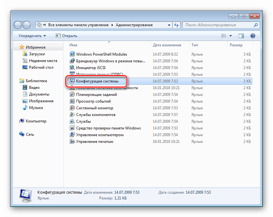273x217 pixels.
Task: Click the Просмотр событий file name
Action: [93, 101]
